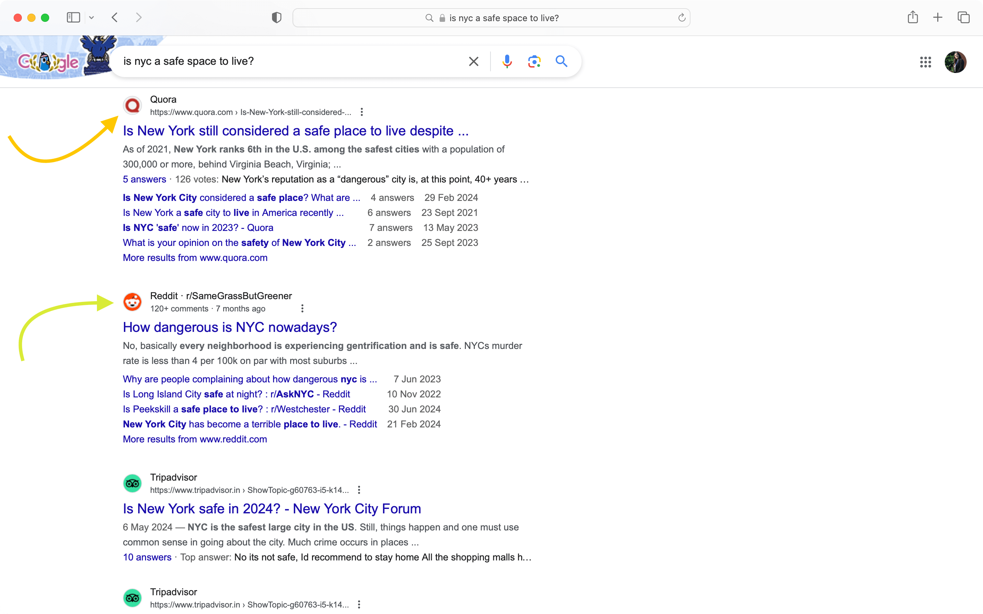Open 'Is New York safe in 2024?' Tripadvisor result
Viewport: 983px width, 614px height.
click(272, 509)
